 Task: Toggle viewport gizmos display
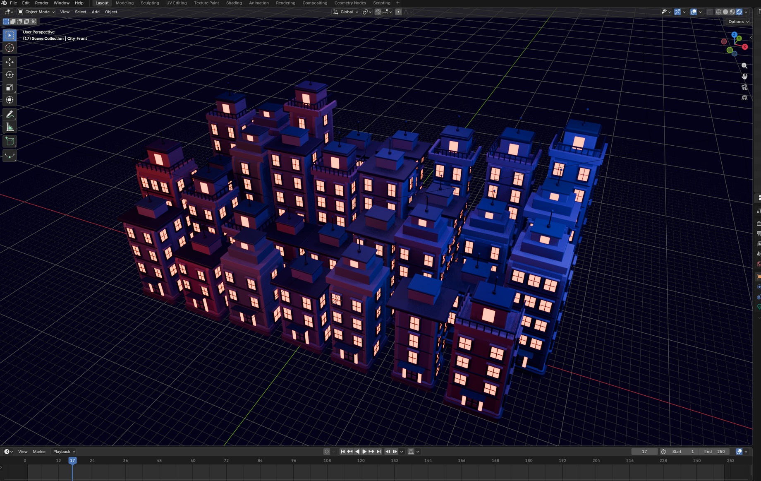coord(677,12)
